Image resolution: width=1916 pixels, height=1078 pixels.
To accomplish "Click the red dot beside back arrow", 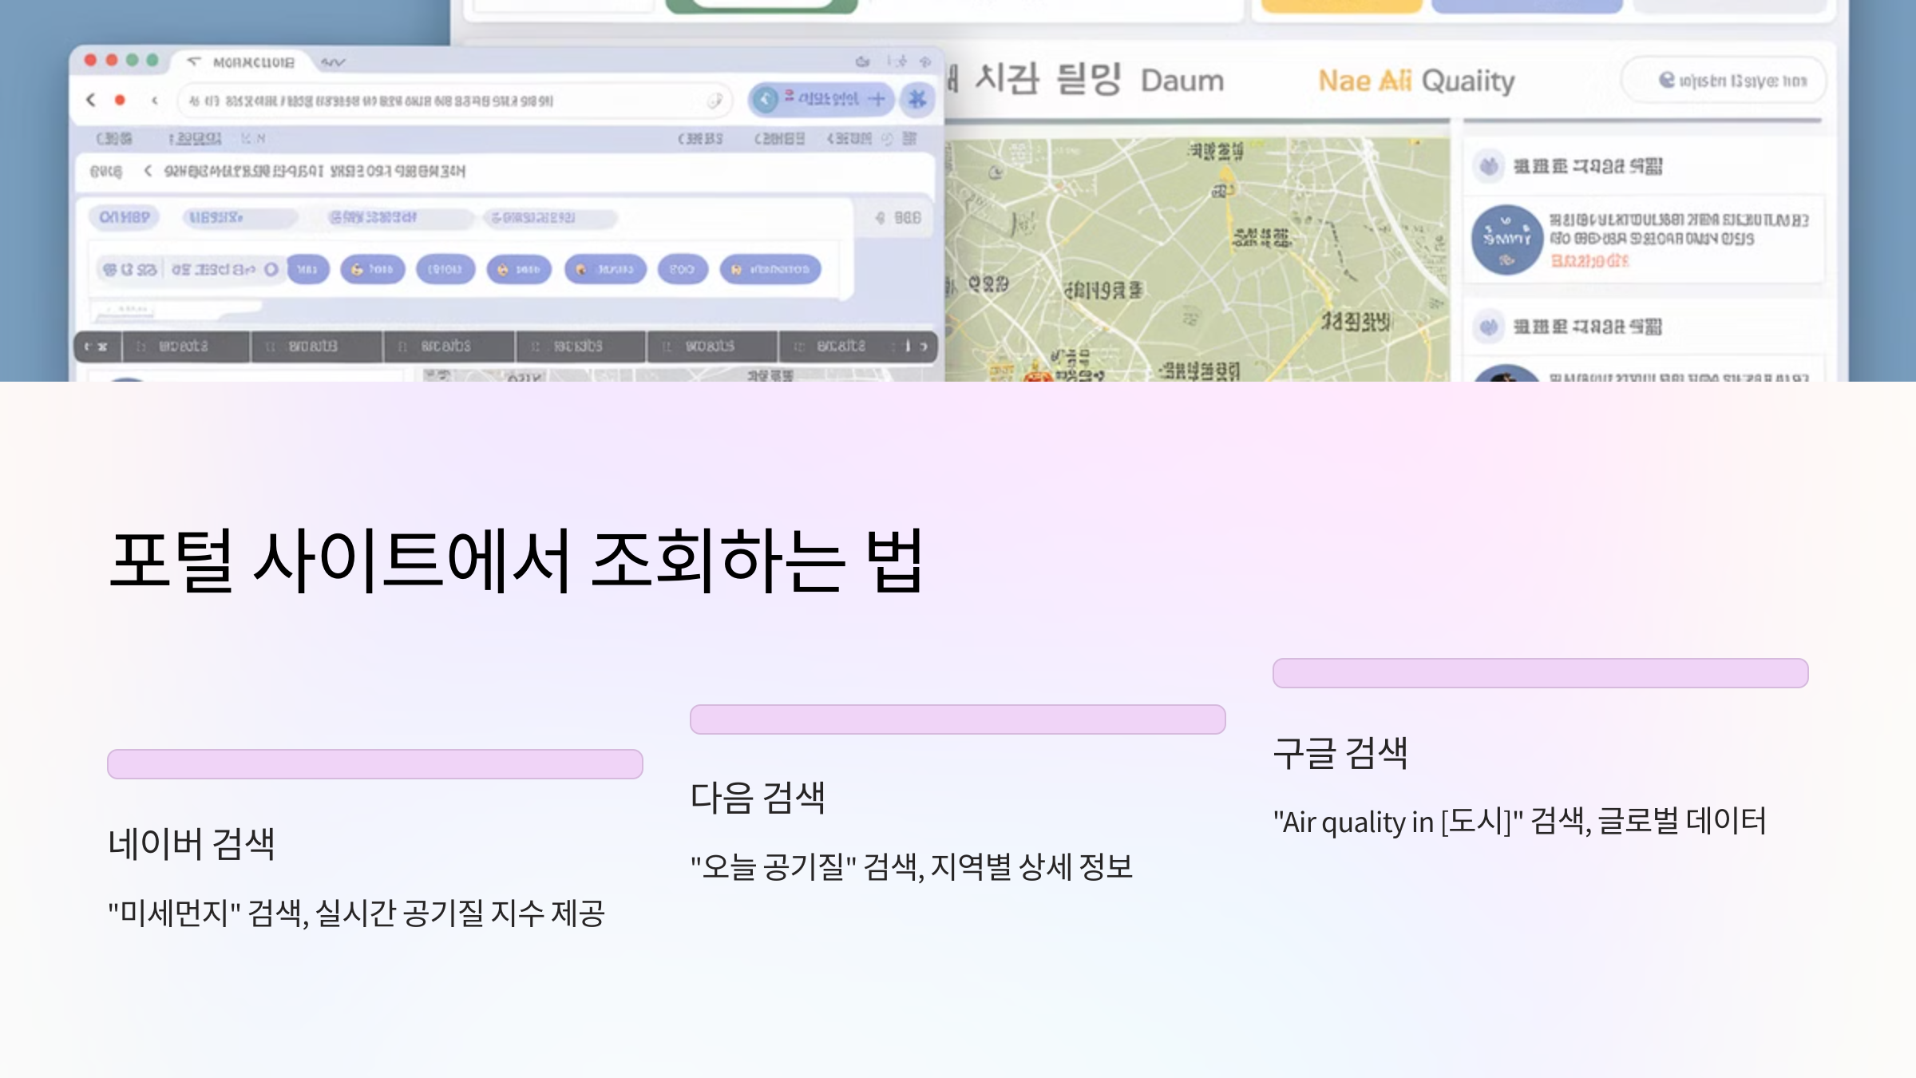I will (120, 100).
